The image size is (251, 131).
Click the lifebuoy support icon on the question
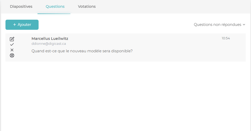[12, 55]
